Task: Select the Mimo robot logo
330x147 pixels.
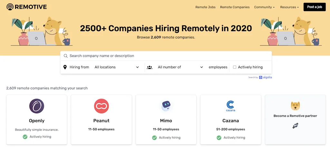Action: point(166,106)
